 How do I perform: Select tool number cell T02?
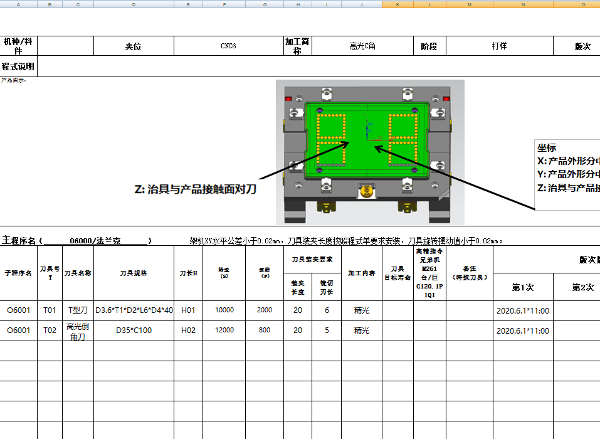(50, 331)
